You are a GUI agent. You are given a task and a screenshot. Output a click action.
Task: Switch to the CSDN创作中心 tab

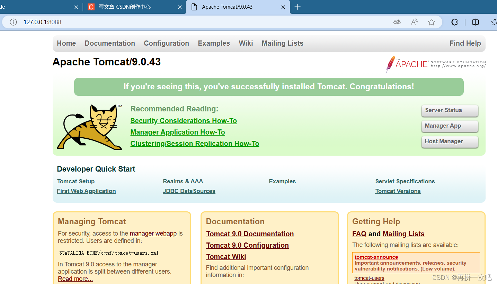coord(135,7)
